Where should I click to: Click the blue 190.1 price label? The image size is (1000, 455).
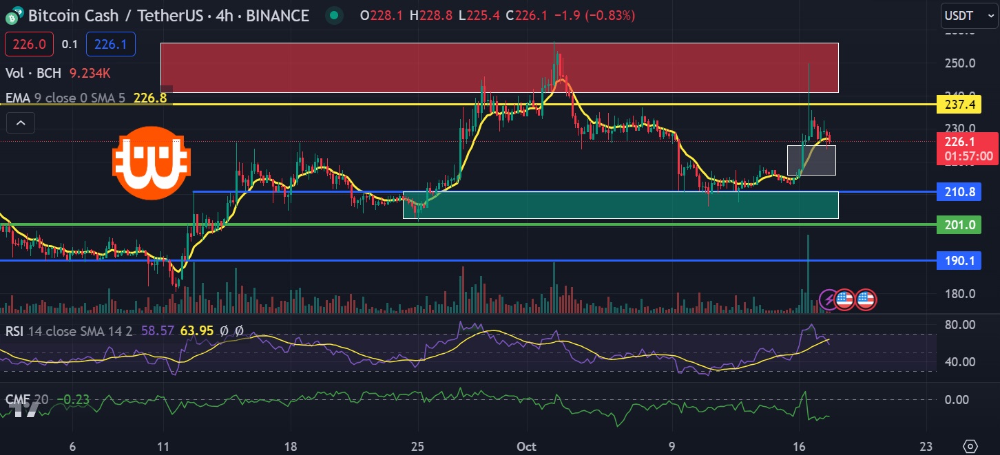[959, 260]
